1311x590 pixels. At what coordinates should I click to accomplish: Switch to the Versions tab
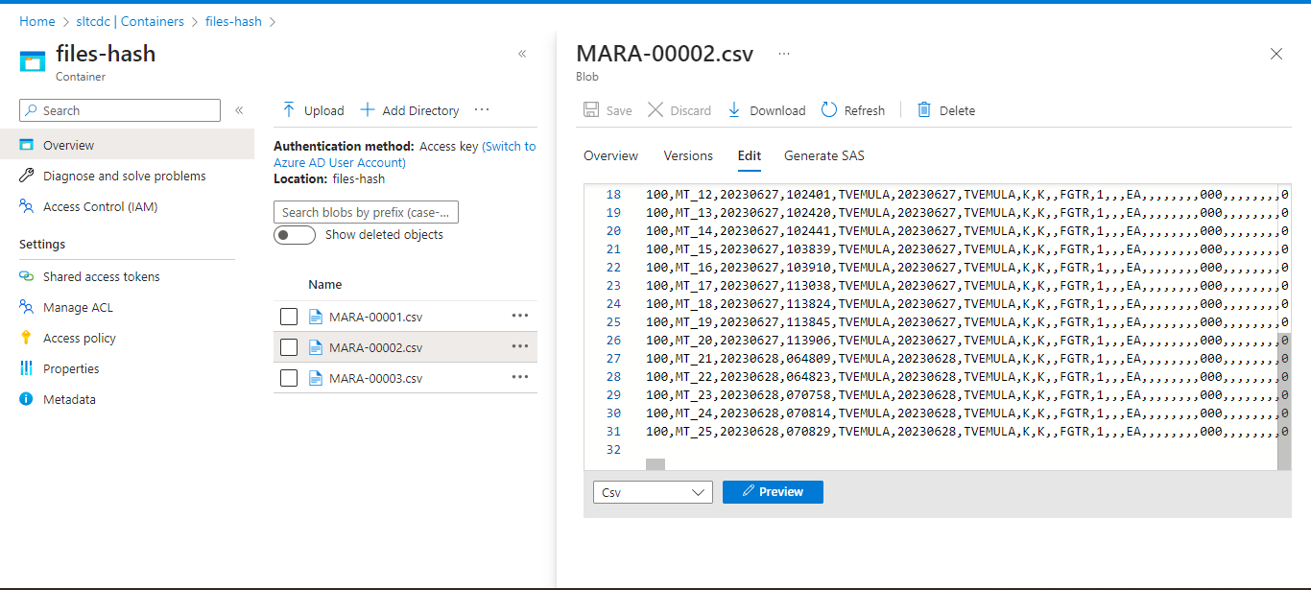point(688,155)
